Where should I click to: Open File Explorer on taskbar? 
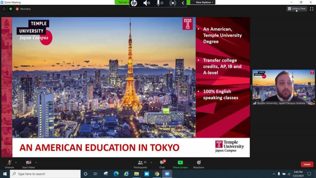136,174
